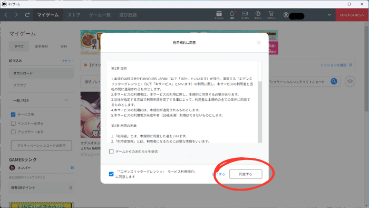Image resolution: width=369 pixels, height=208 pixels.
Task: Expand the account dropdown chevron
Action: point(329,15)
